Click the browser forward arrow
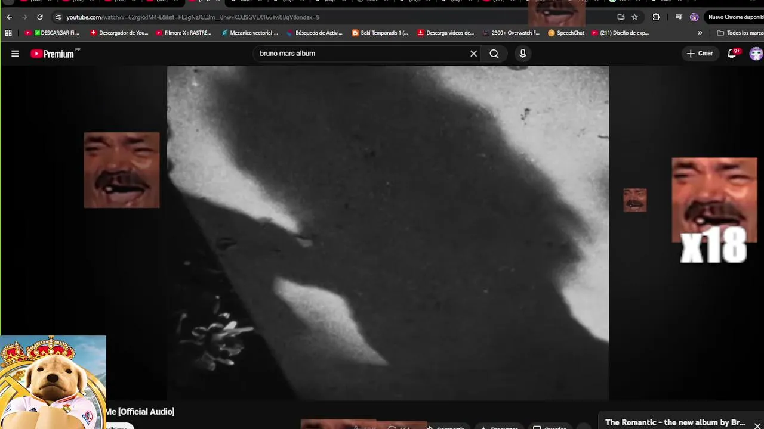764x429 pixels. [24, 17]
